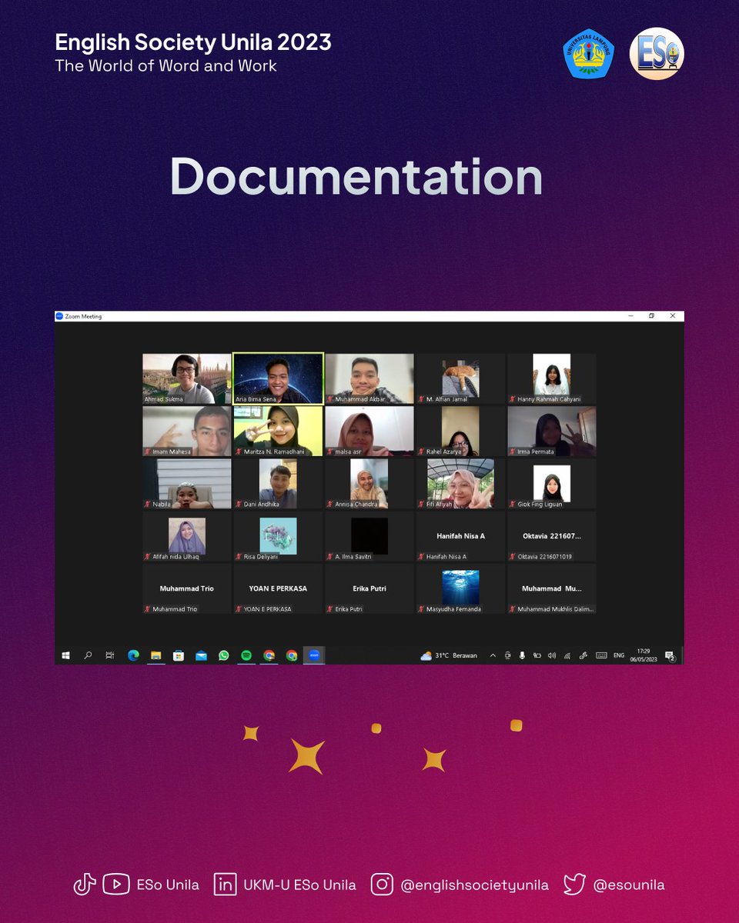Image resolution: width=739 pixels, height=923 pixels.
Task: Select Rahel Azarya's video tile
Action: [461, 431]
